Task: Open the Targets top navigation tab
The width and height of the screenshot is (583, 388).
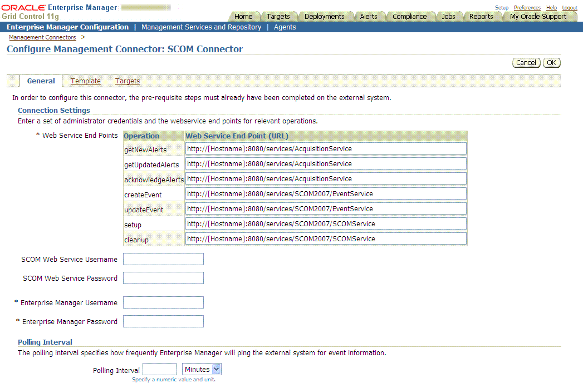Action: point(278,16)
